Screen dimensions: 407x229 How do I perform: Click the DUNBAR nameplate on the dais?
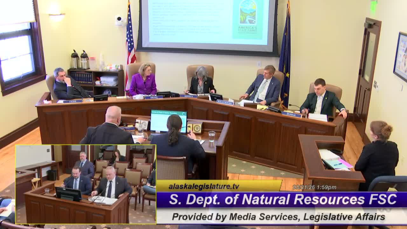292,114
